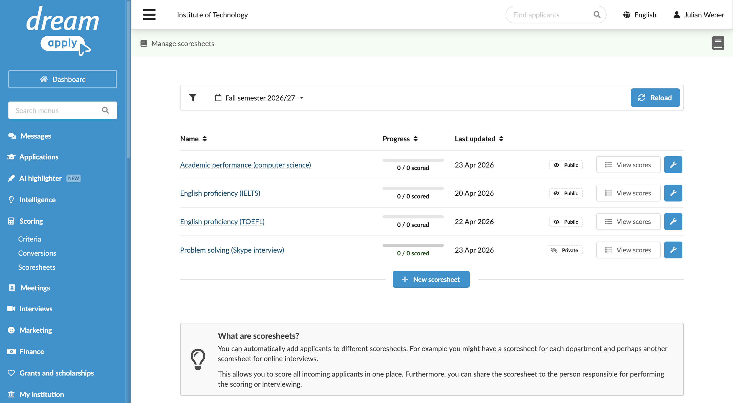Open the Criteria submenu item

tap(29, 239)
